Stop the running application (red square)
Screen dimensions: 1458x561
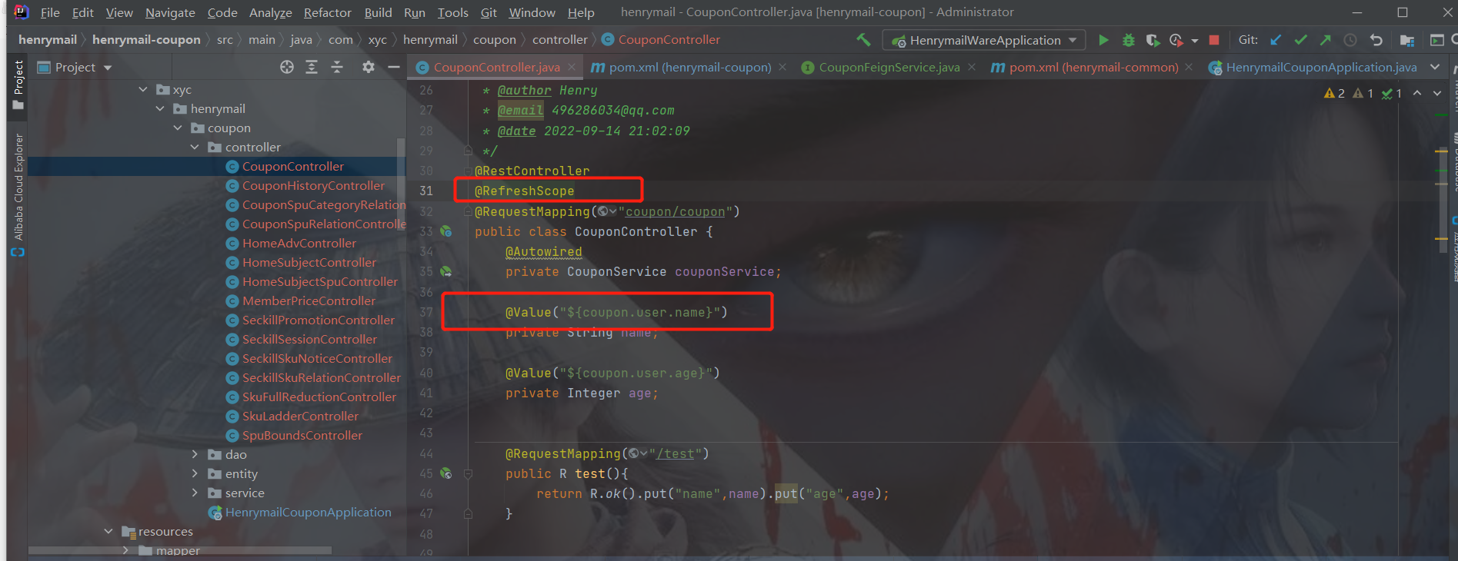coord(1214,40)
